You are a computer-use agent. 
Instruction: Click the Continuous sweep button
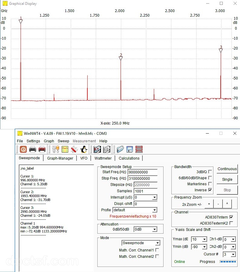227,169
